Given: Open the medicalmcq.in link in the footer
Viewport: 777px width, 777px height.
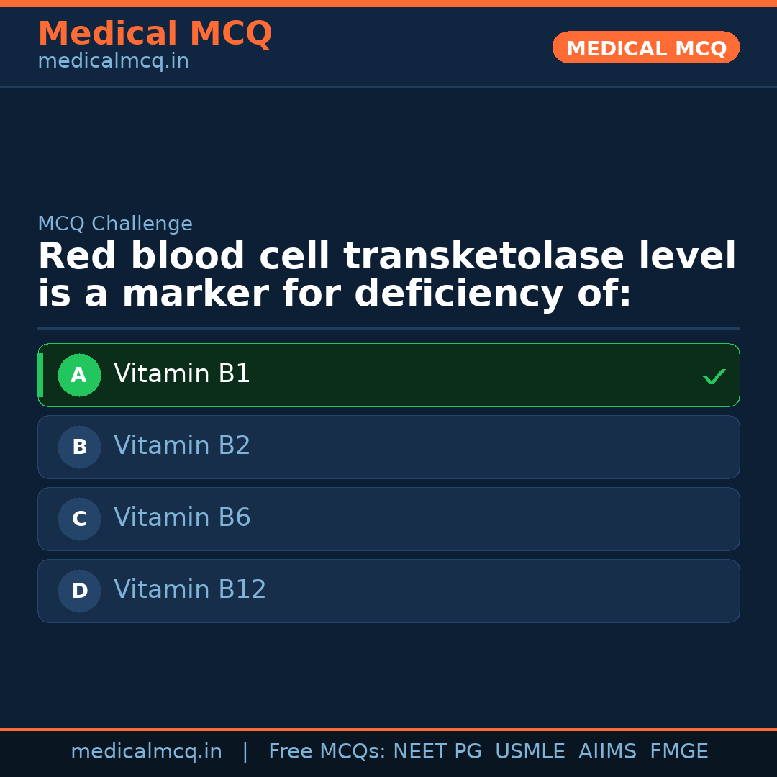Looking at the screenshot, I should pyautogui.click(x=146, y=752).
